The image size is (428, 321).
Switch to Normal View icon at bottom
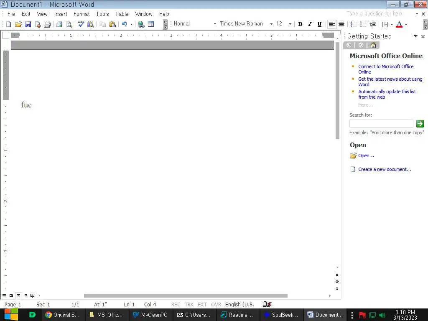(x=4, y=296)
